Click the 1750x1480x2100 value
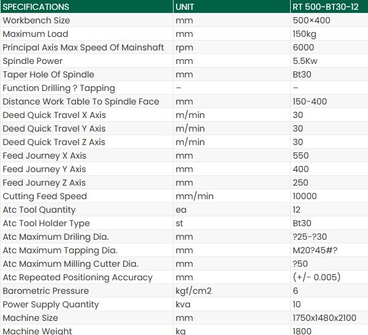This screenshot has height=335, width=368. [324, 318]
